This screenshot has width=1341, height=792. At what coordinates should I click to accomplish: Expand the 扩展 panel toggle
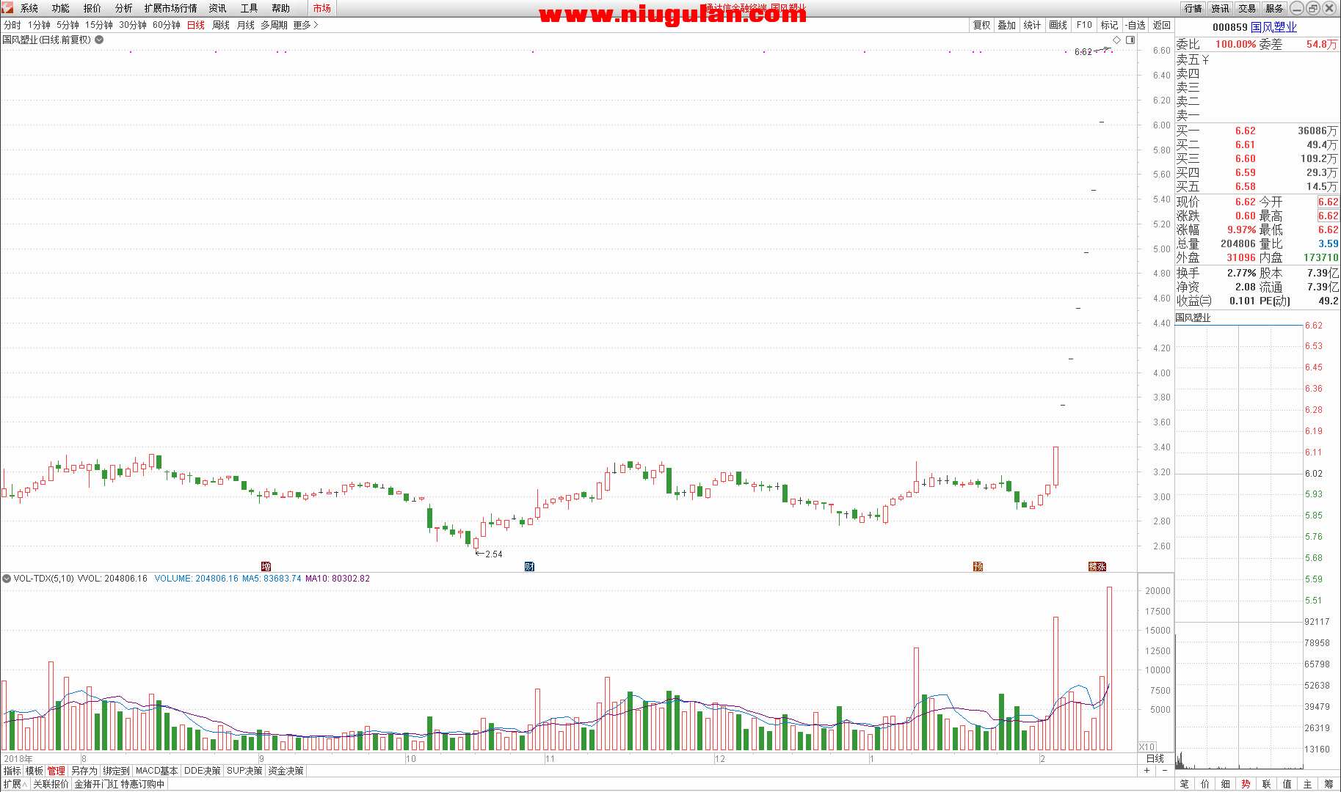point(15,784)
